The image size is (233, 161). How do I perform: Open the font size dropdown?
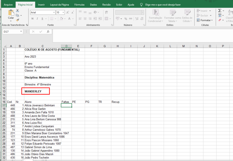click(63, 12)
